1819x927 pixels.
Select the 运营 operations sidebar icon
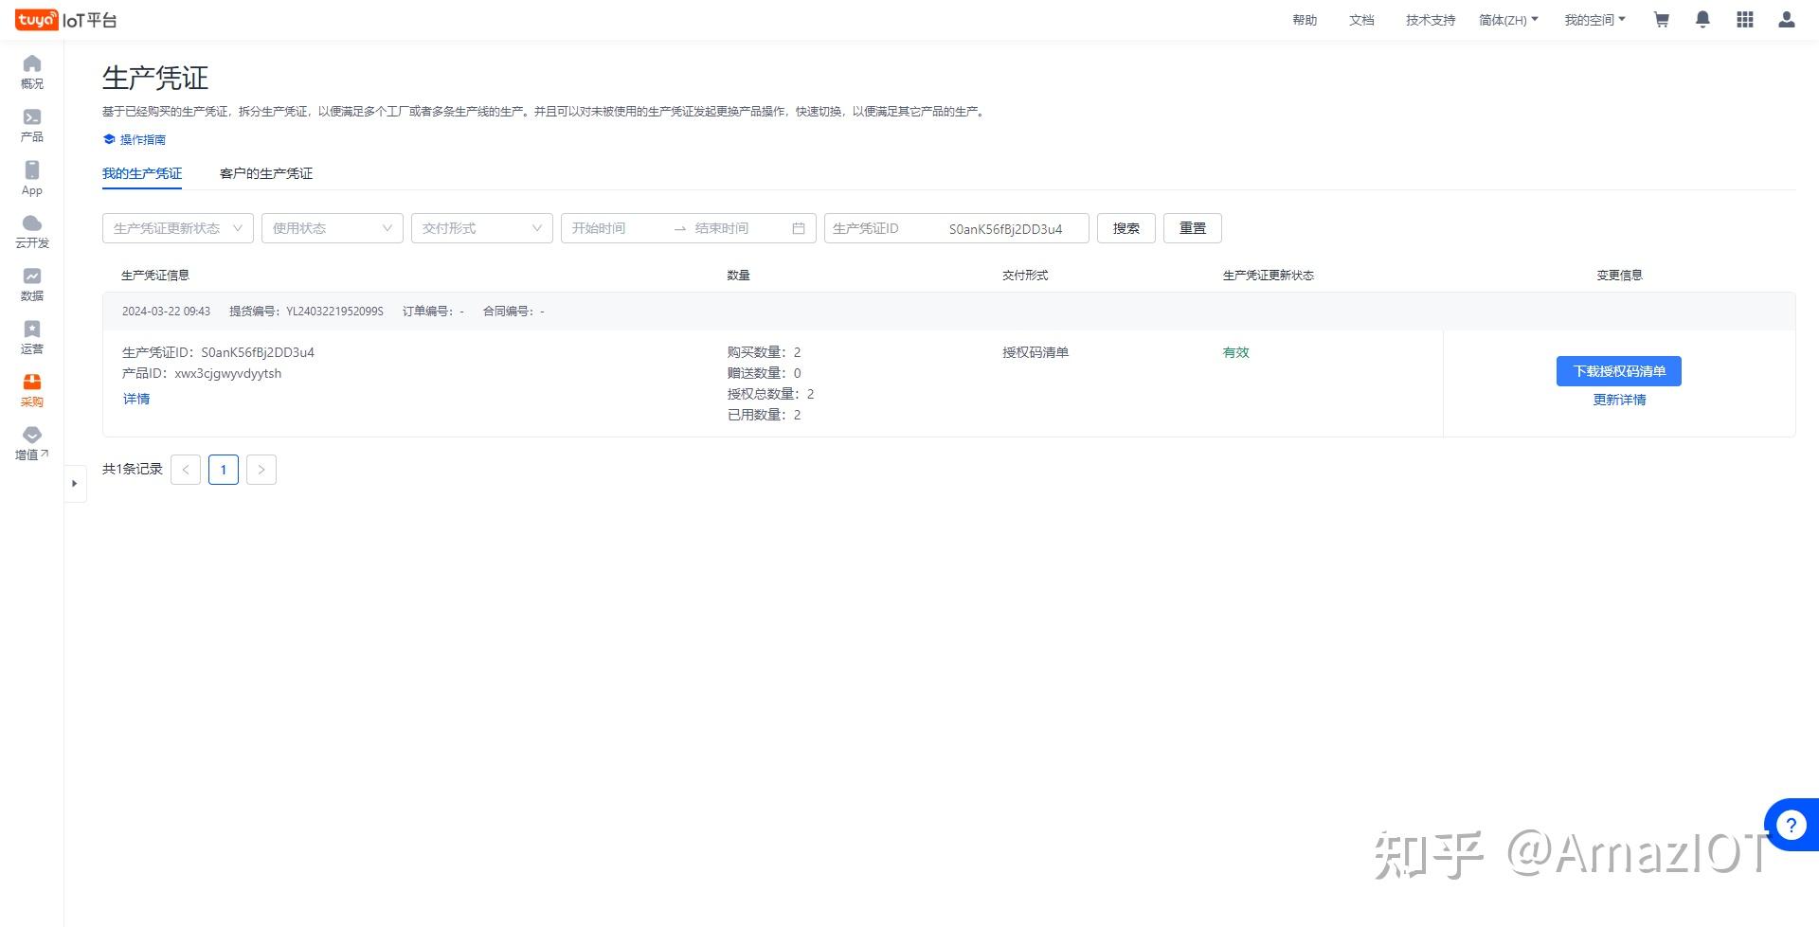point(31,336)
